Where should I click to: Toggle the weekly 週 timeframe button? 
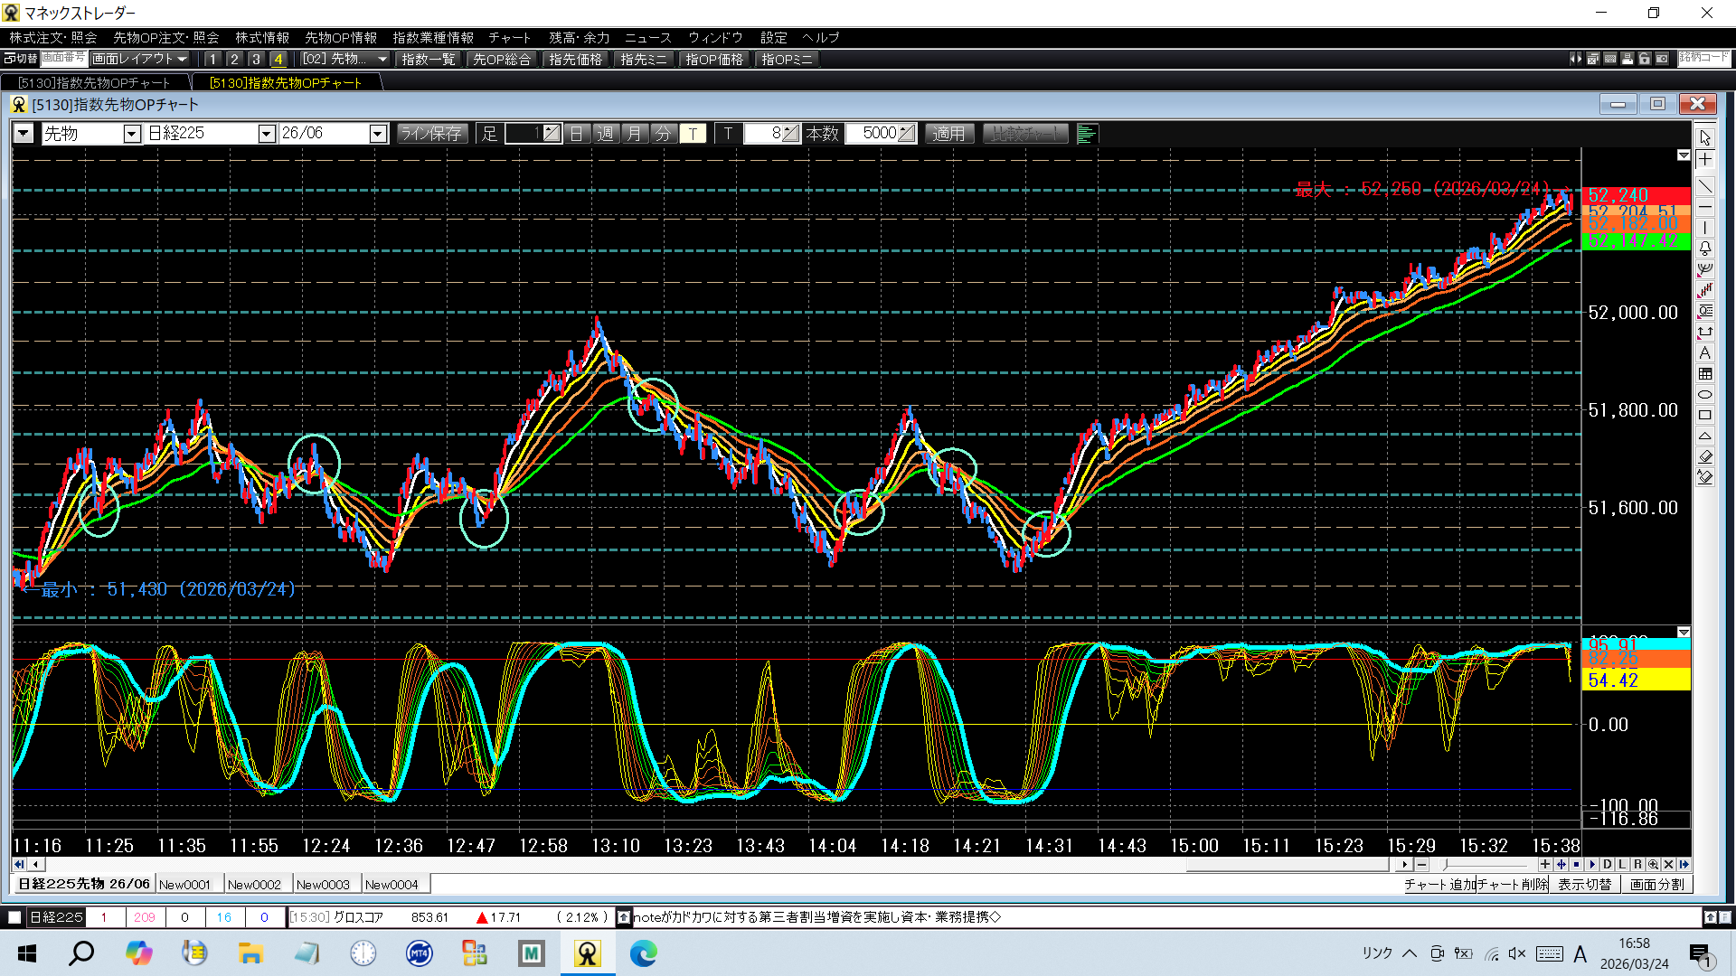pos(606,134)
